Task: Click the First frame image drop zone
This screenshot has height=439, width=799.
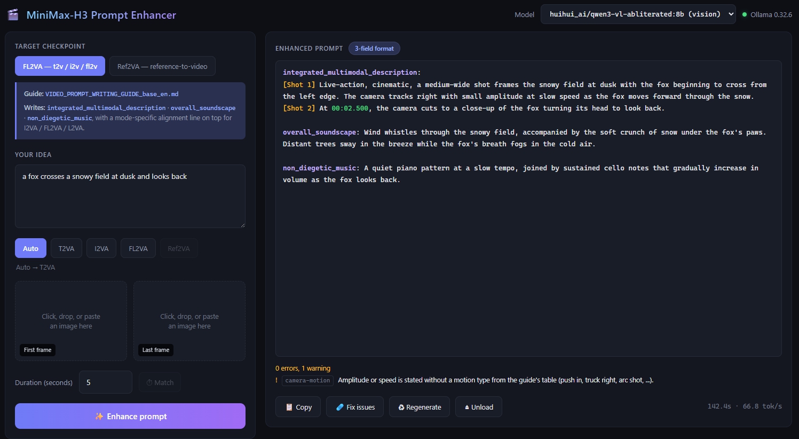Action: [x=71, y=321]
